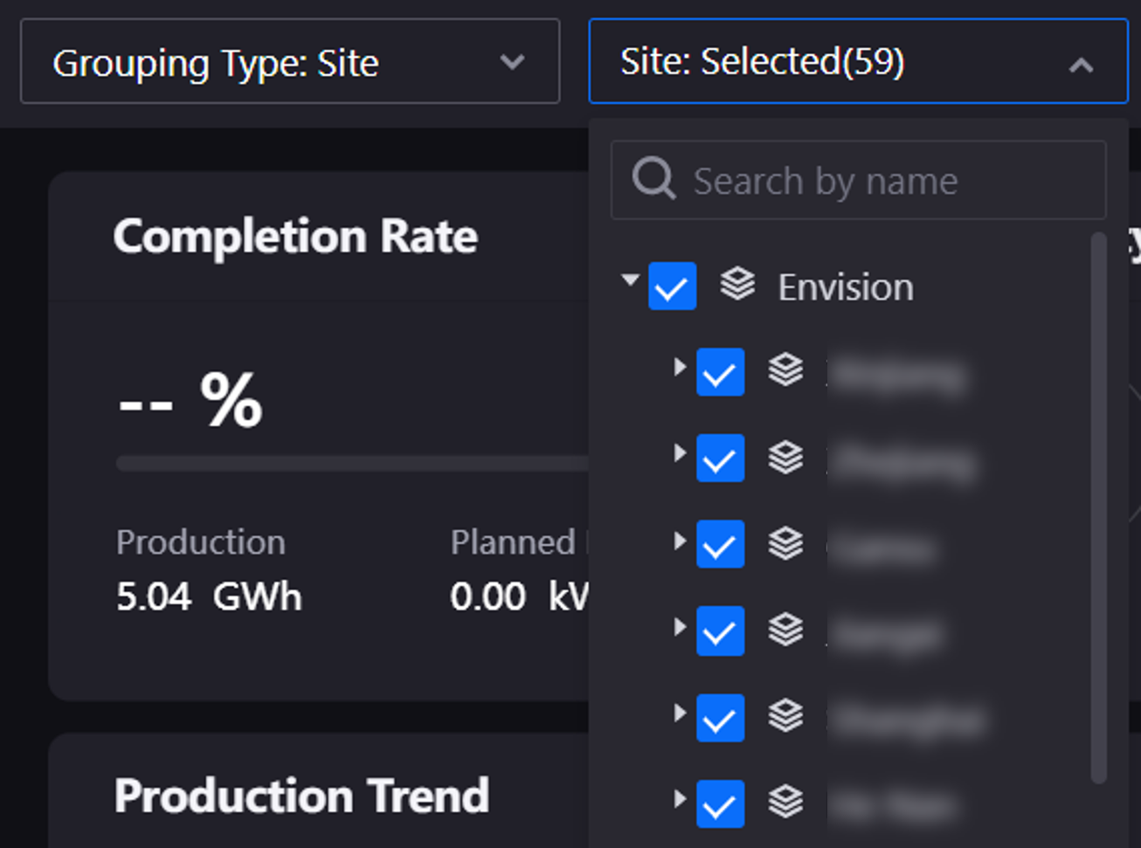The width and height of the screenshot is (1141, 848).
Task: Expand the second child node under Envision
Action: 679,453
